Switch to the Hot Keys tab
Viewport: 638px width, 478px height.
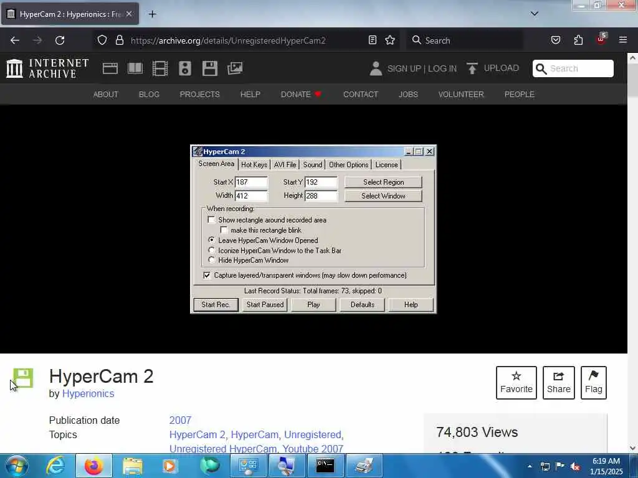pos(254,164)
